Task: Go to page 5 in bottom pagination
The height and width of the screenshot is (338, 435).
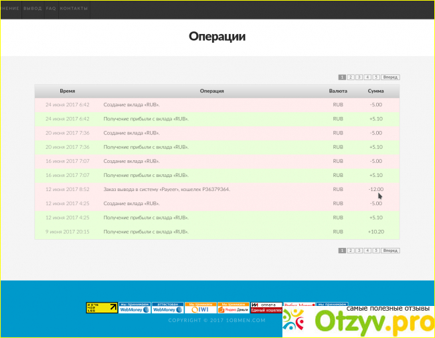Action: click(x=376, y=250)
